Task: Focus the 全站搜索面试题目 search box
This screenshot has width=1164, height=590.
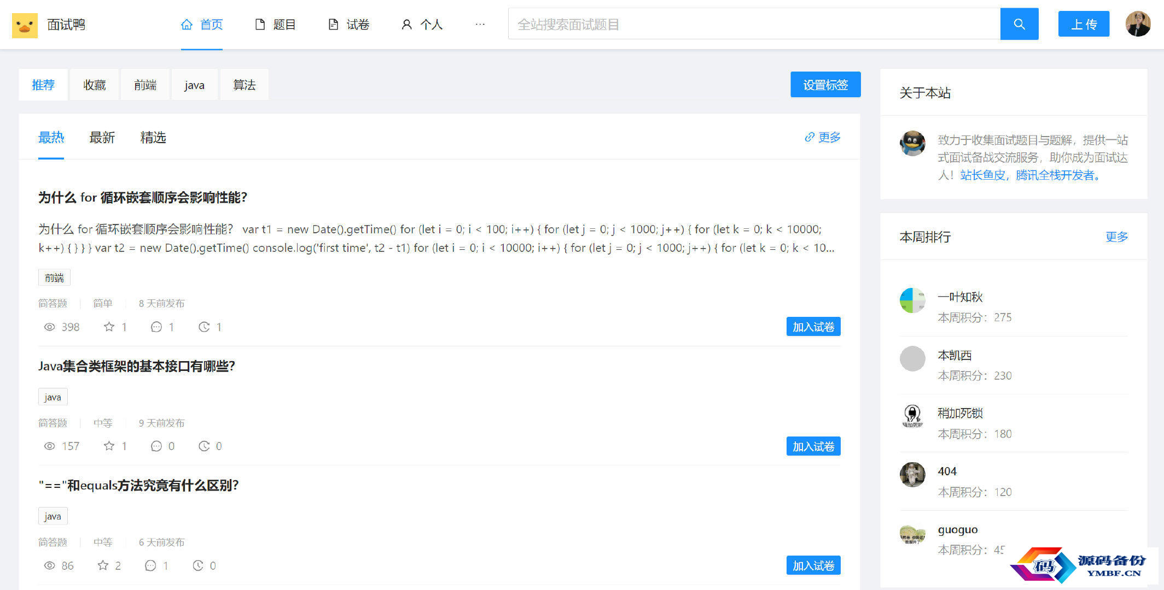Action: [754, 24]
